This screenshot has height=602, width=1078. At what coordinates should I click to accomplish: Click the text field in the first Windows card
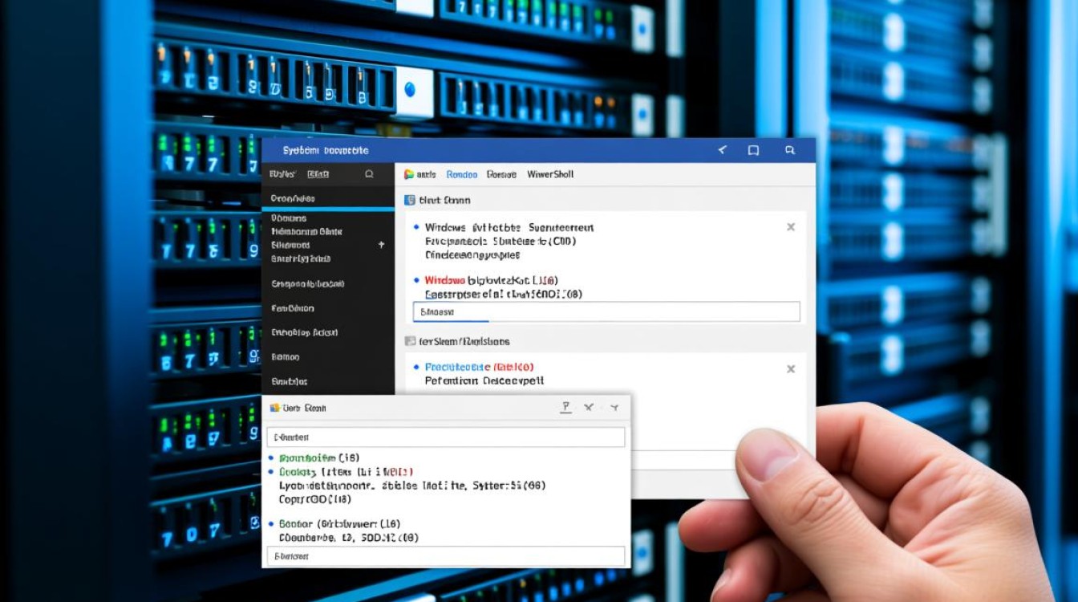coord(606,311)
